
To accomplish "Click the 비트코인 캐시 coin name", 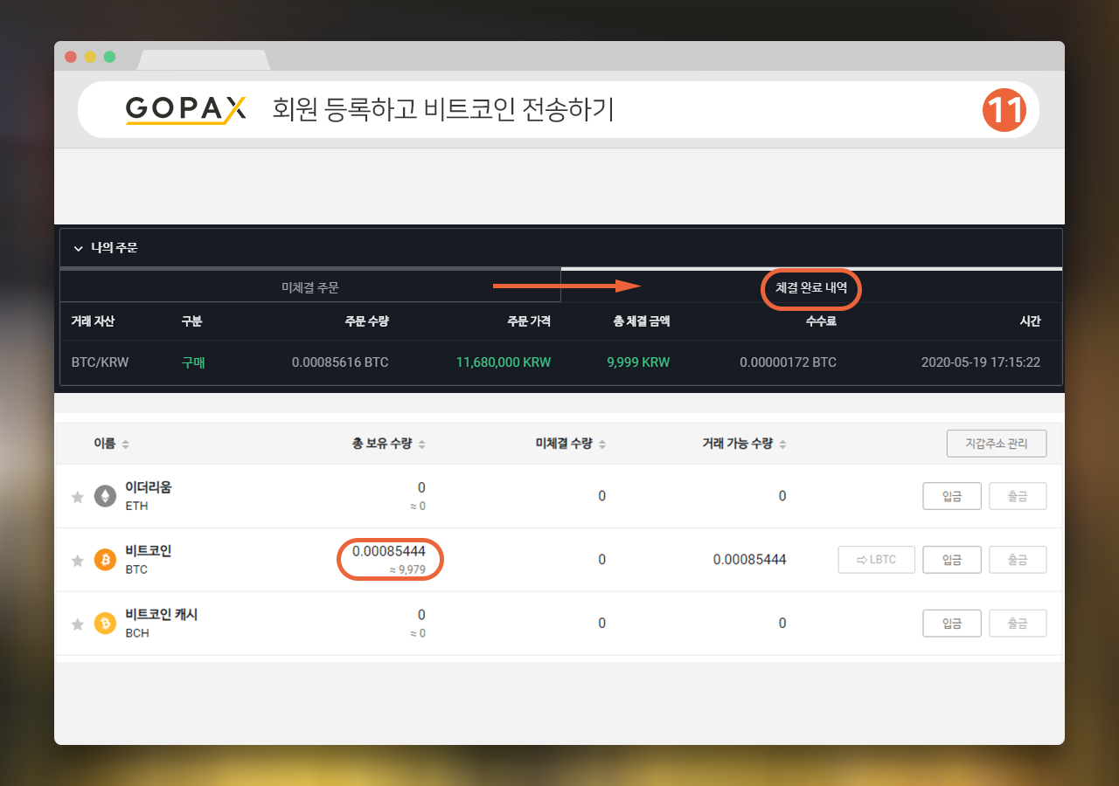I will click(x=162, y=615).
